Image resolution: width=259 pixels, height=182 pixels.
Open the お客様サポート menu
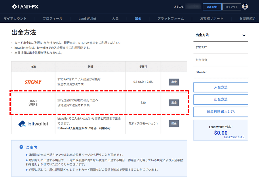point(212,18)
